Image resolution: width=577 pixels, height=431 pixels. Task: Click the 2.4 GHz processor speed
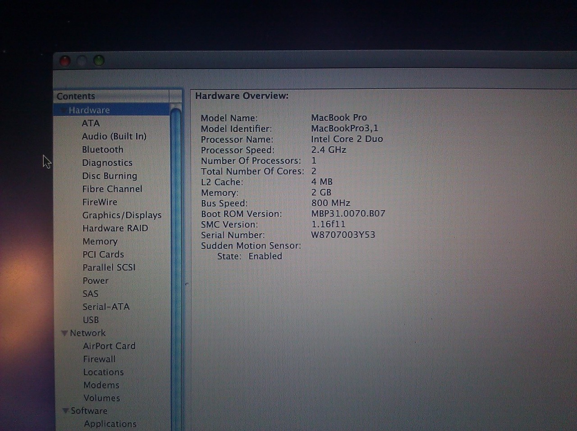point(329,150)
